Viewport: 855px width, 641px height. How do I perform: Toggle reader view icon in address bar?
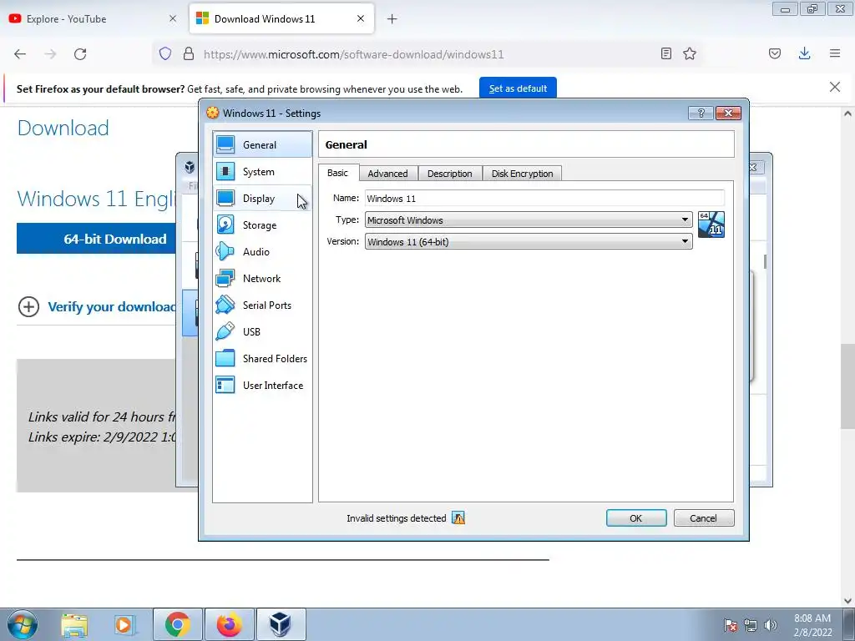click(665, 53)
